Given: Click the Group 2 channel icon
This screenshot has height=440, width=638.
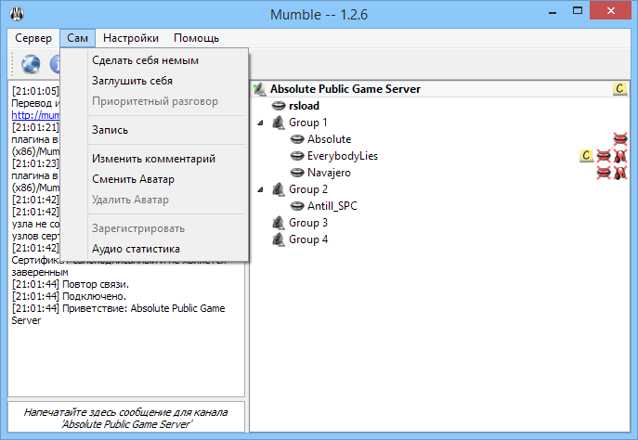Looking at the screenshot, I should (x=279, y=189).
